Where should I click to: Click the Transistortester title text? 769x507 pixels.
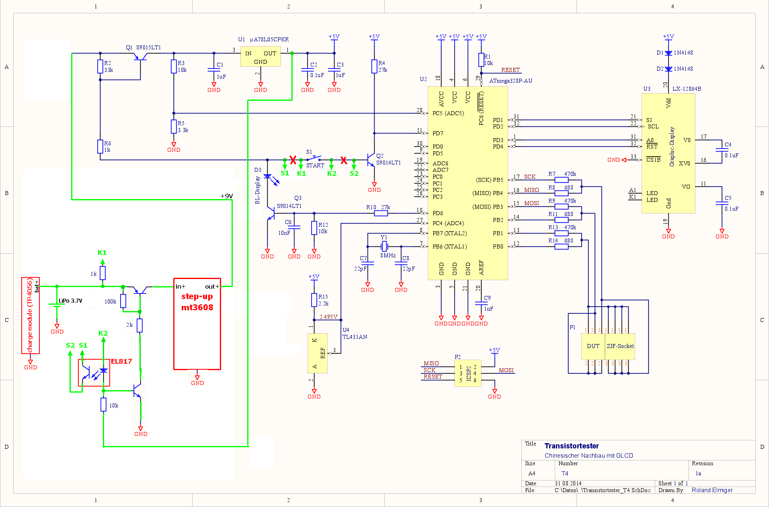[x=571, y=446]
